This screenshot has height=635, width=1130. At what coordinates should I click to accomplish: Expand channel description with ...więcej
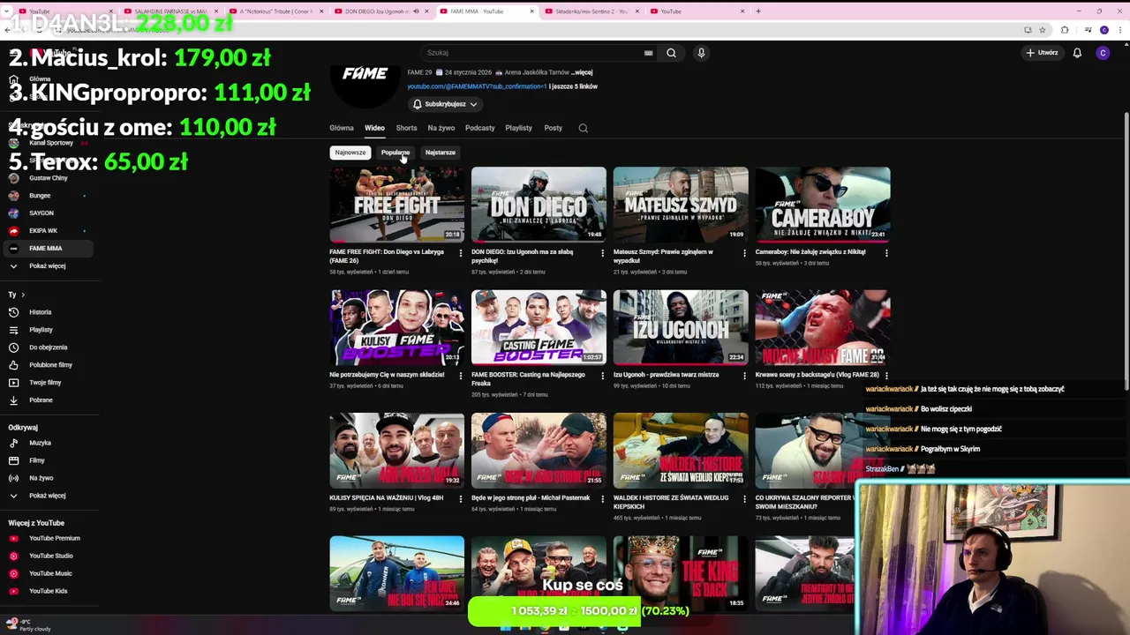(x=582, y=72)
